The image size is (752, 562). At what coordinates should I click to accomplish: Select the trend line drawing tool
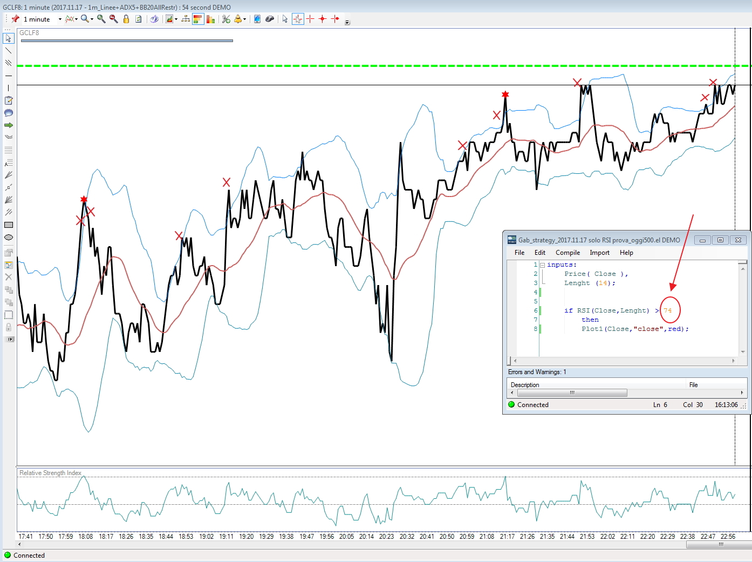click(x=8, y=51)
